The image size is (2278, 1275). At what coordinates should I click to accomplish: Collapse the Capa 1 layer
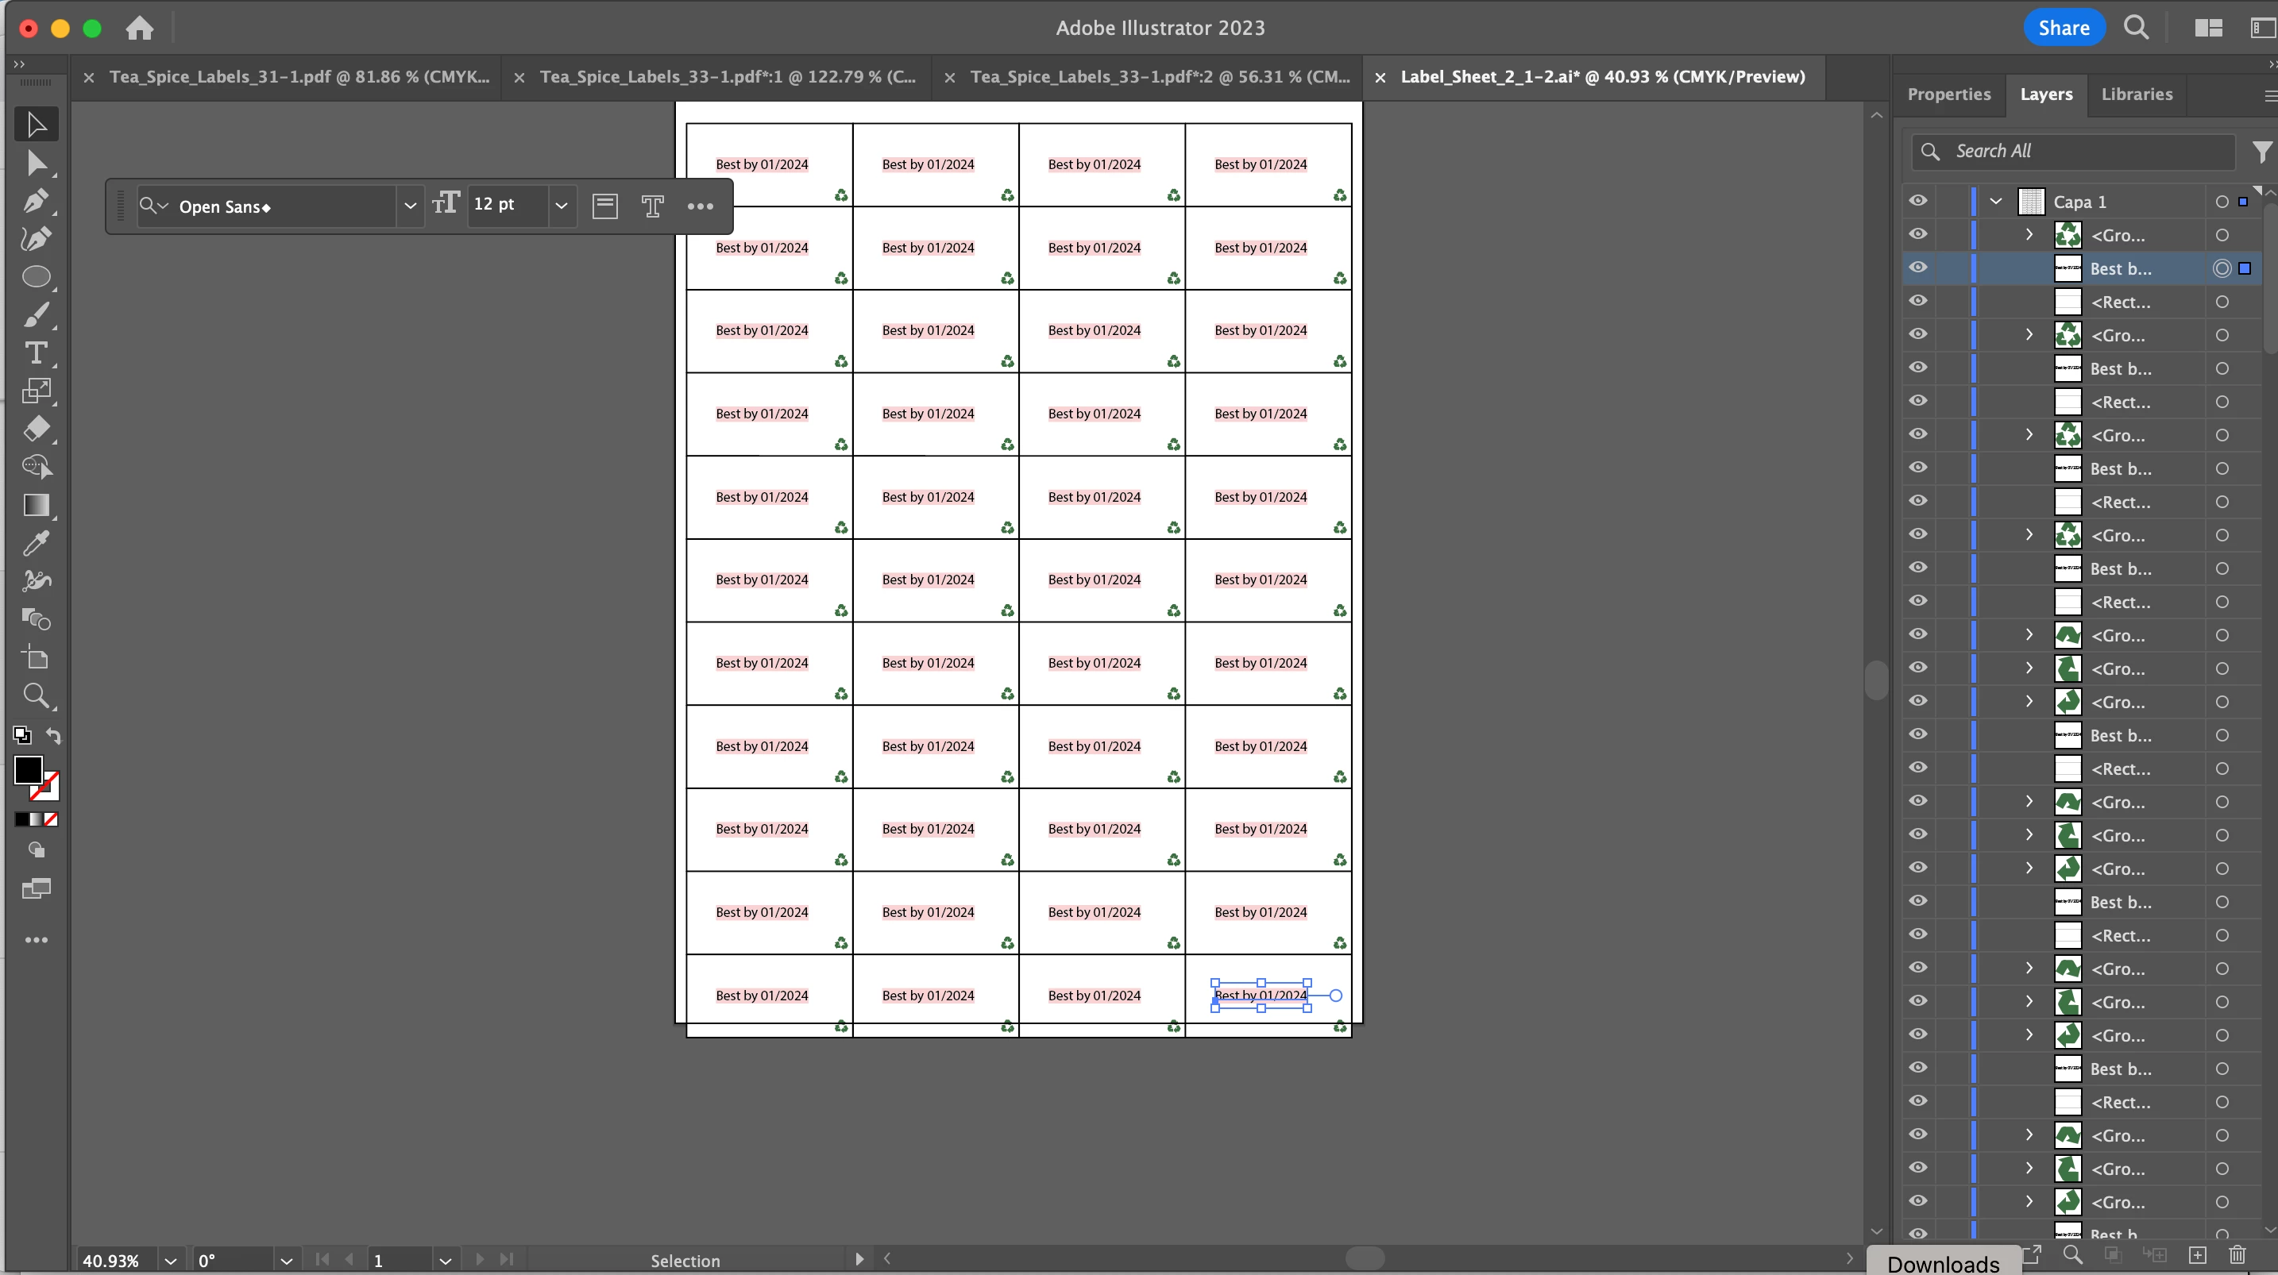click(1996, 202)
